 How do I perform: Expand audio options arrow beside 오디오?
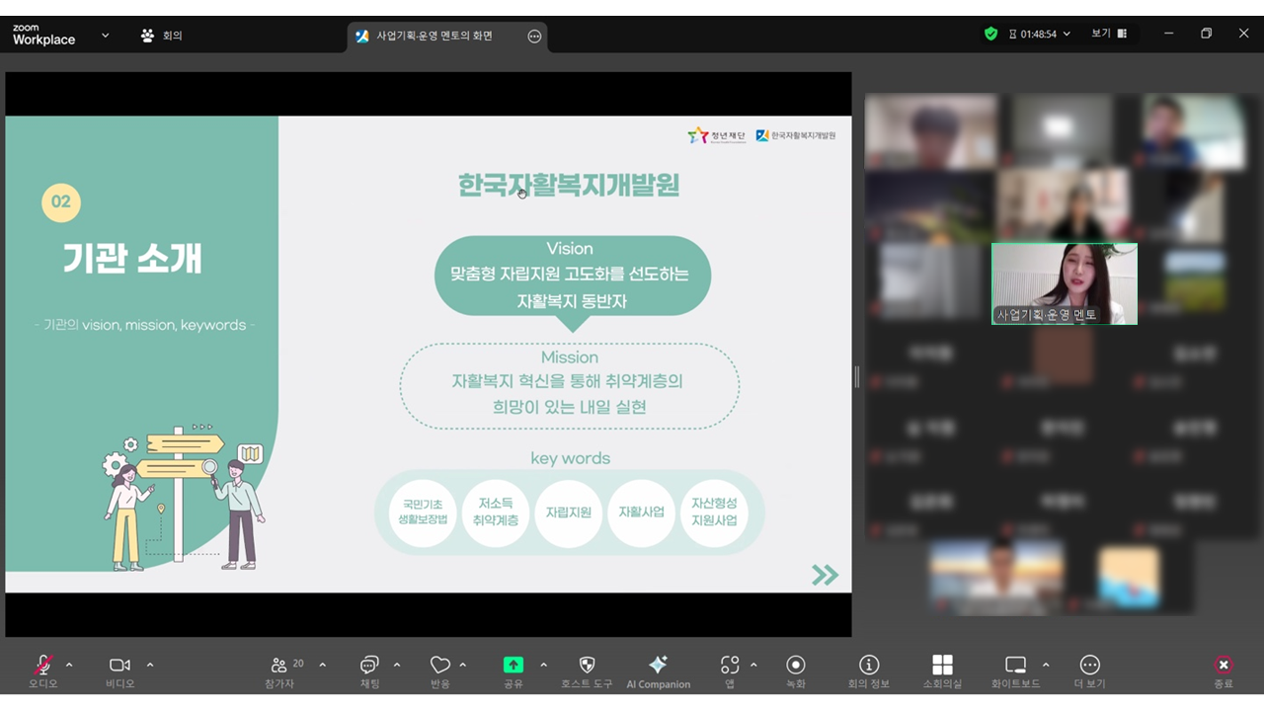tap(69, 665)
